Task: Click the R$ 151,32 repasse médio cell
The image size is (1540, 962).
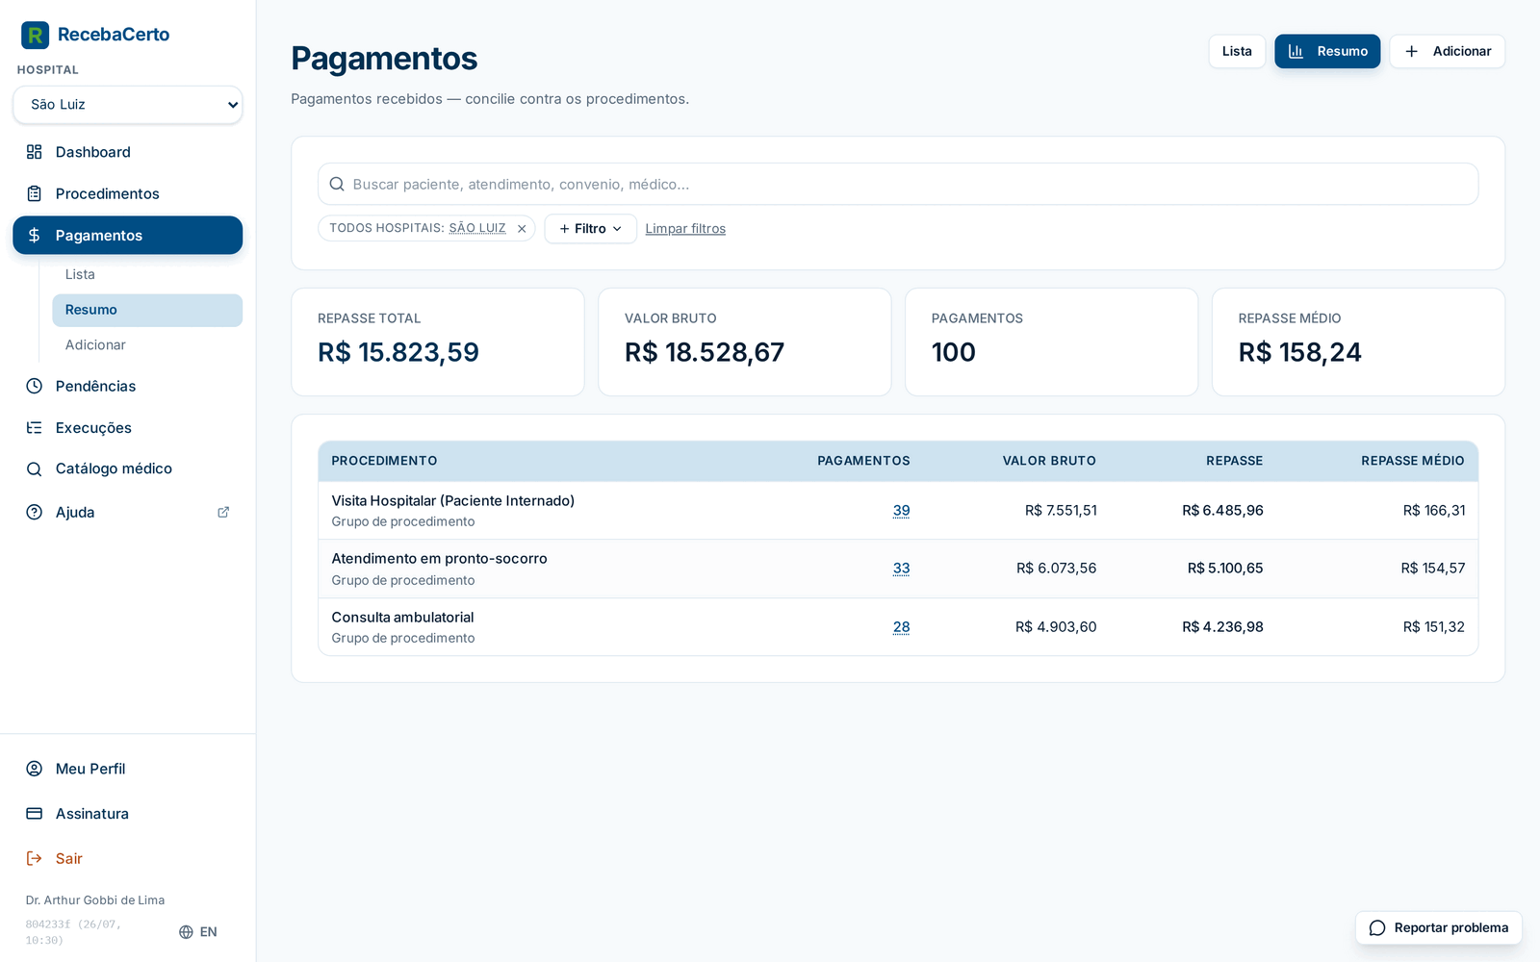Action: tap(1434, 627)
